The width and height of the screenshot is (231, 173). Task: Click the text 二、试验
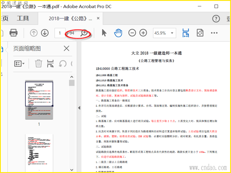tap(101, 116)
